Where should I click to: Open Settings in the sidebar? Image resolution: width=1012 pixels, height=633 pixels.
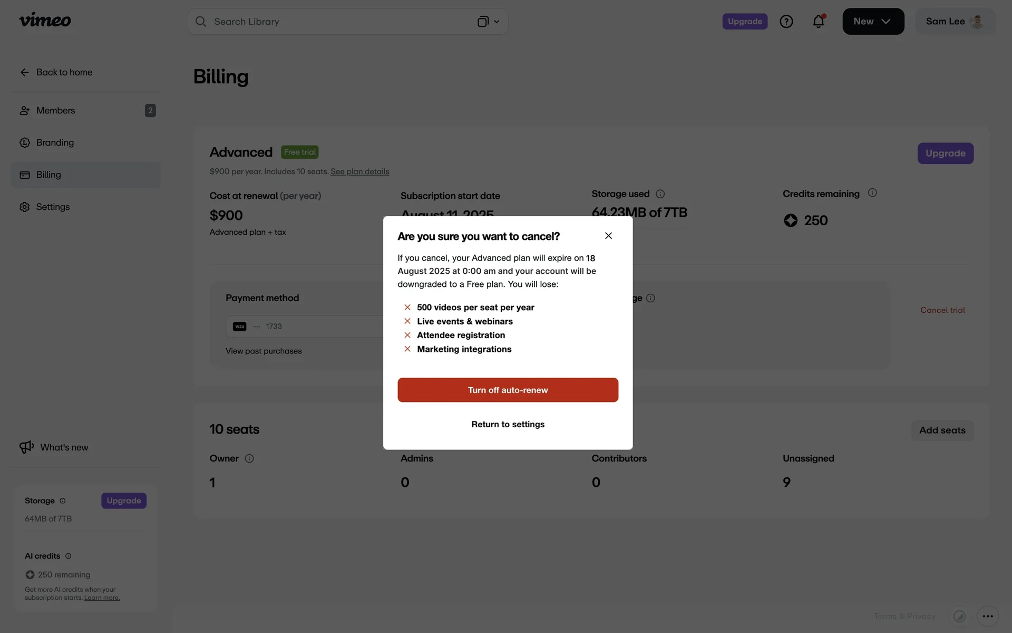point(53,207)
